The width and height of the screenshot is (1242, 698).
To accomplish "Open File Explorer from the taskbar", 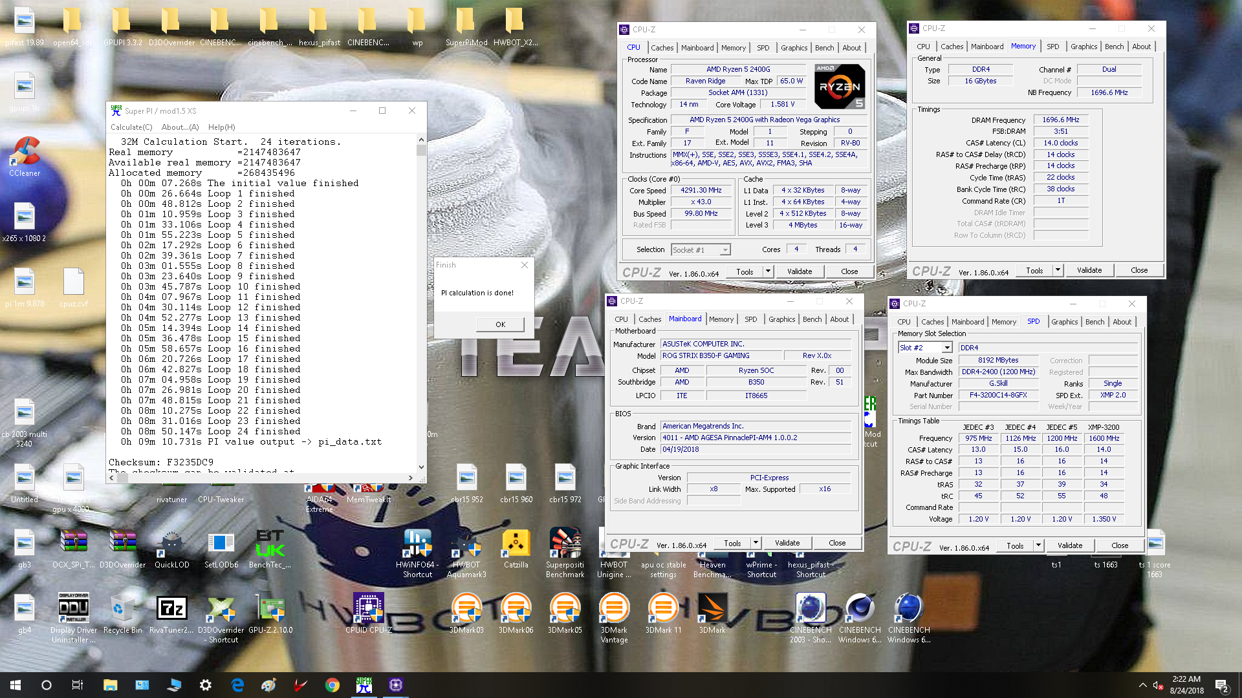I will [x=110, y=685].
